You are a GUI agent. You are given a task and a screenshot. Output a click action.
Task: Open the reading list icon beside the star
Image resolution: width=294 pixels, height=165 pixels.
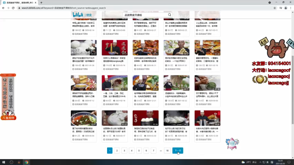pos(281,8)
